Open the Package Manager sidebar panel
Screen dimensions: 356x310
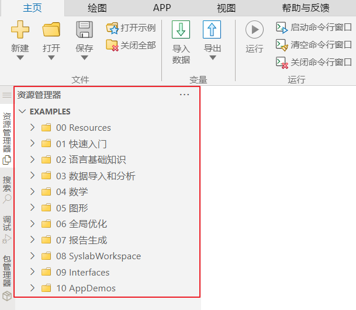[7, 274]
